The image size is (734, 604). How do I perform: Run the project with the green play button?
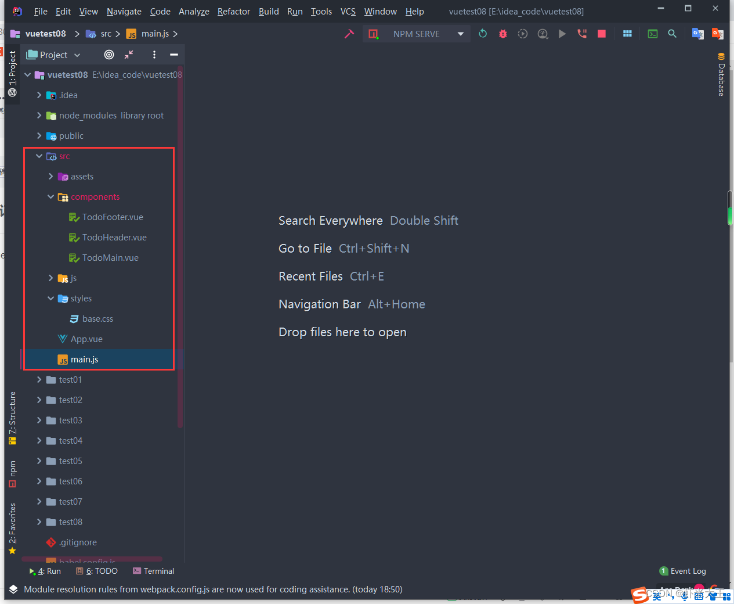[562, 34]
